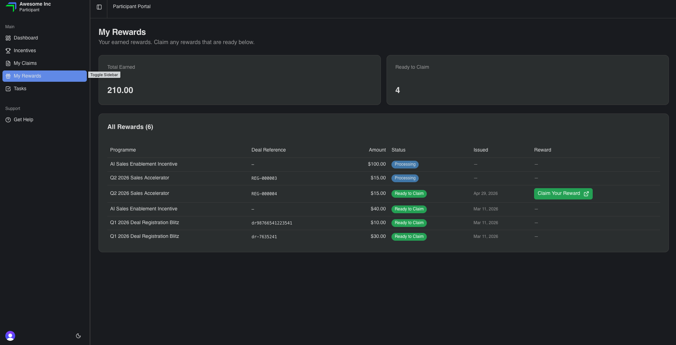Image resolution: width=676 pixels, height=345 pixels.
Task: Click Ready to Claim badge for dr-7635241
Action: point(409,237)
